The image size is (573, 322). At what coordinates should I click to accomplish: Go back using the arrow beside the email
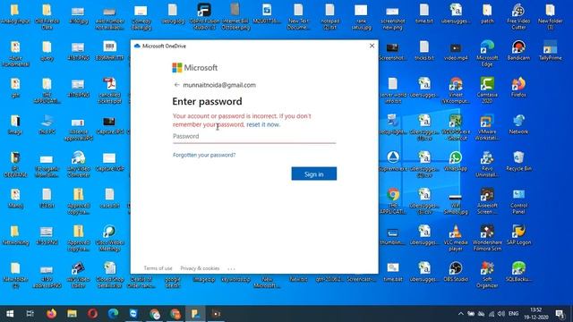tap(176, 85)
